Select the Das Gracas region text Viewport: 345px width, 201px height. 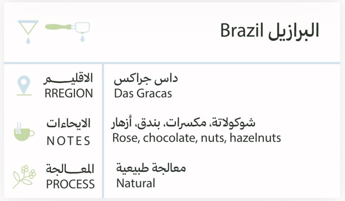[x=143, y=93]
